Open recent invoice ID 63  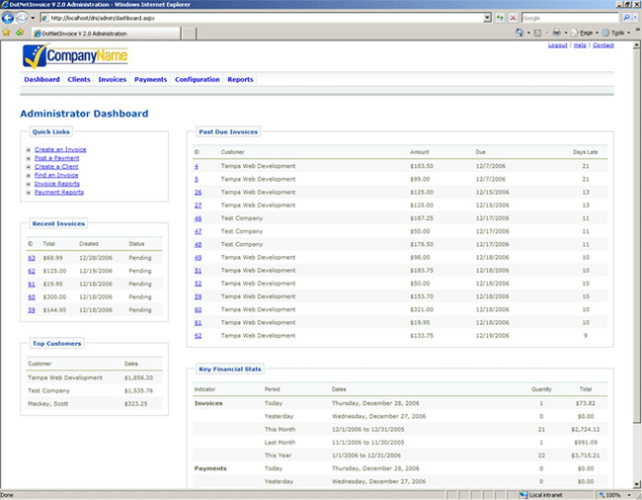tap(32, 257)
